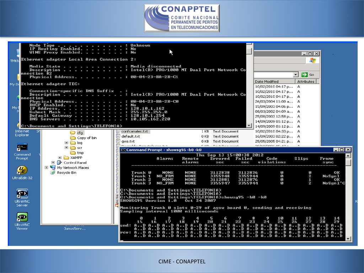This screenshot has height=273, width=364.
Task: Click the Text Document type of gws.txt
Action: 226,141
